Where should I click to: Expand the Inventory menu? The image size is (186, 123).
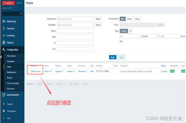[x=22, y=36]
